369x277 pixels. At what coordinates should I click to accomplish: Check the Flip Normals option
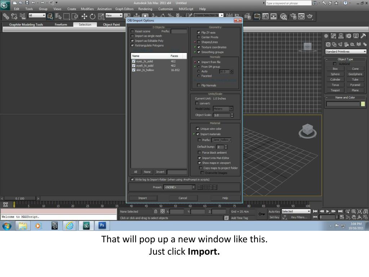tap(199, 85)
